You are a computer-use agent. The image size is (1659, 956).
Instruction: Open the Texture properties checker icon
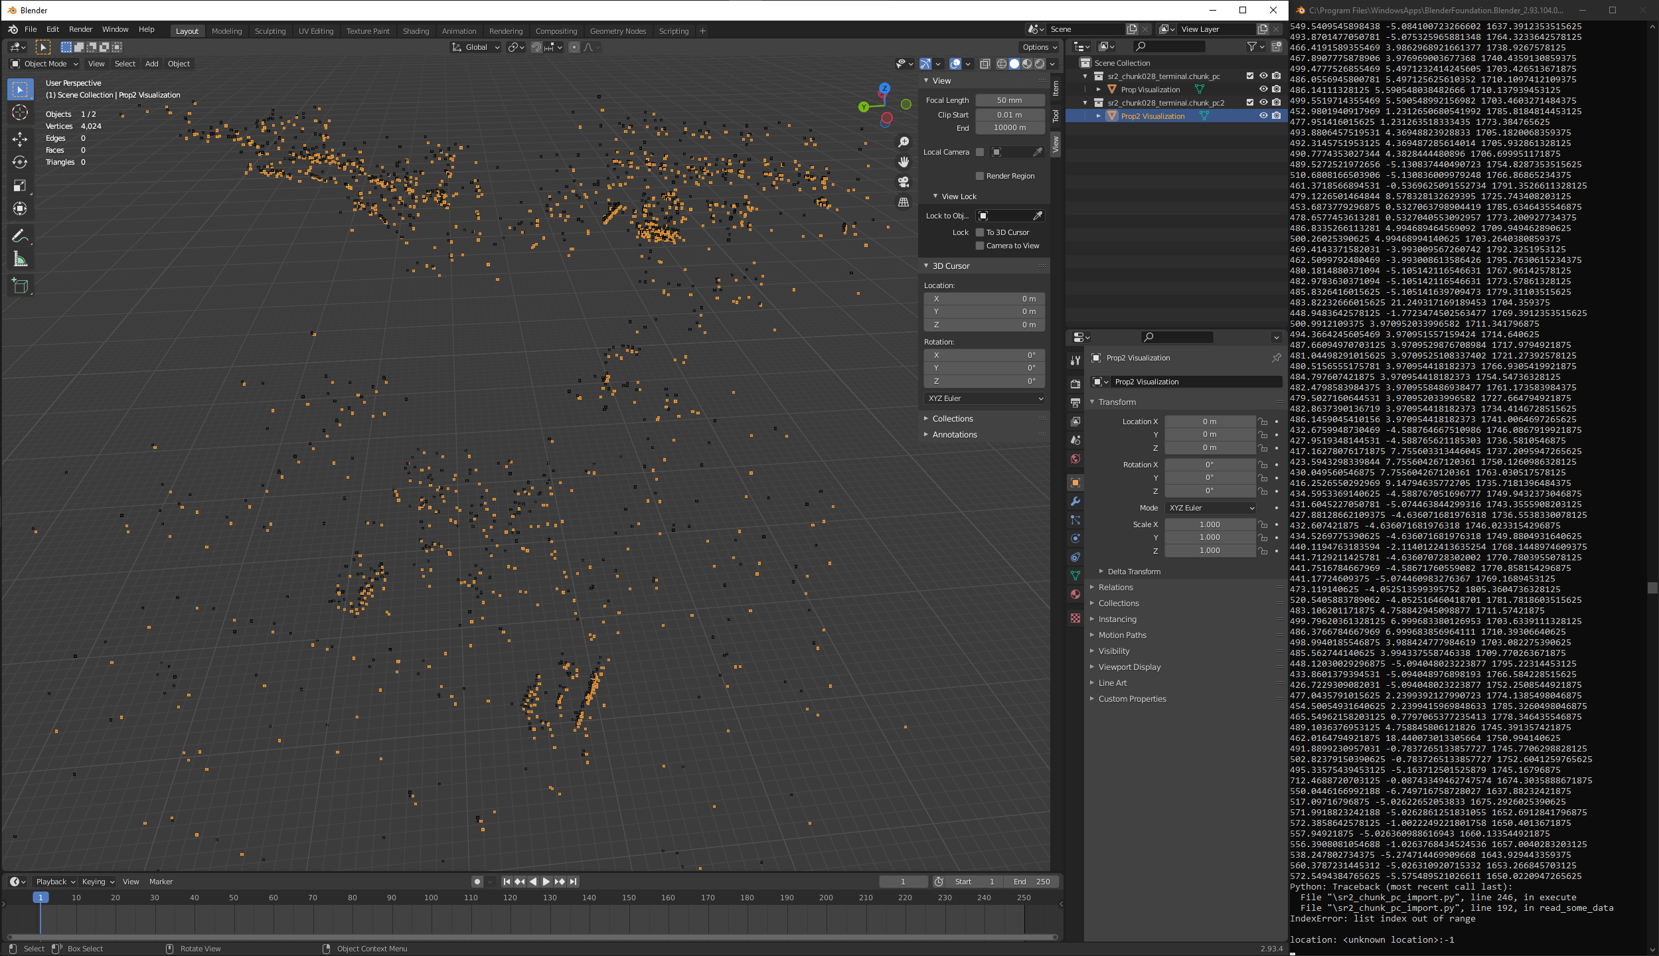pos(1075,618)
